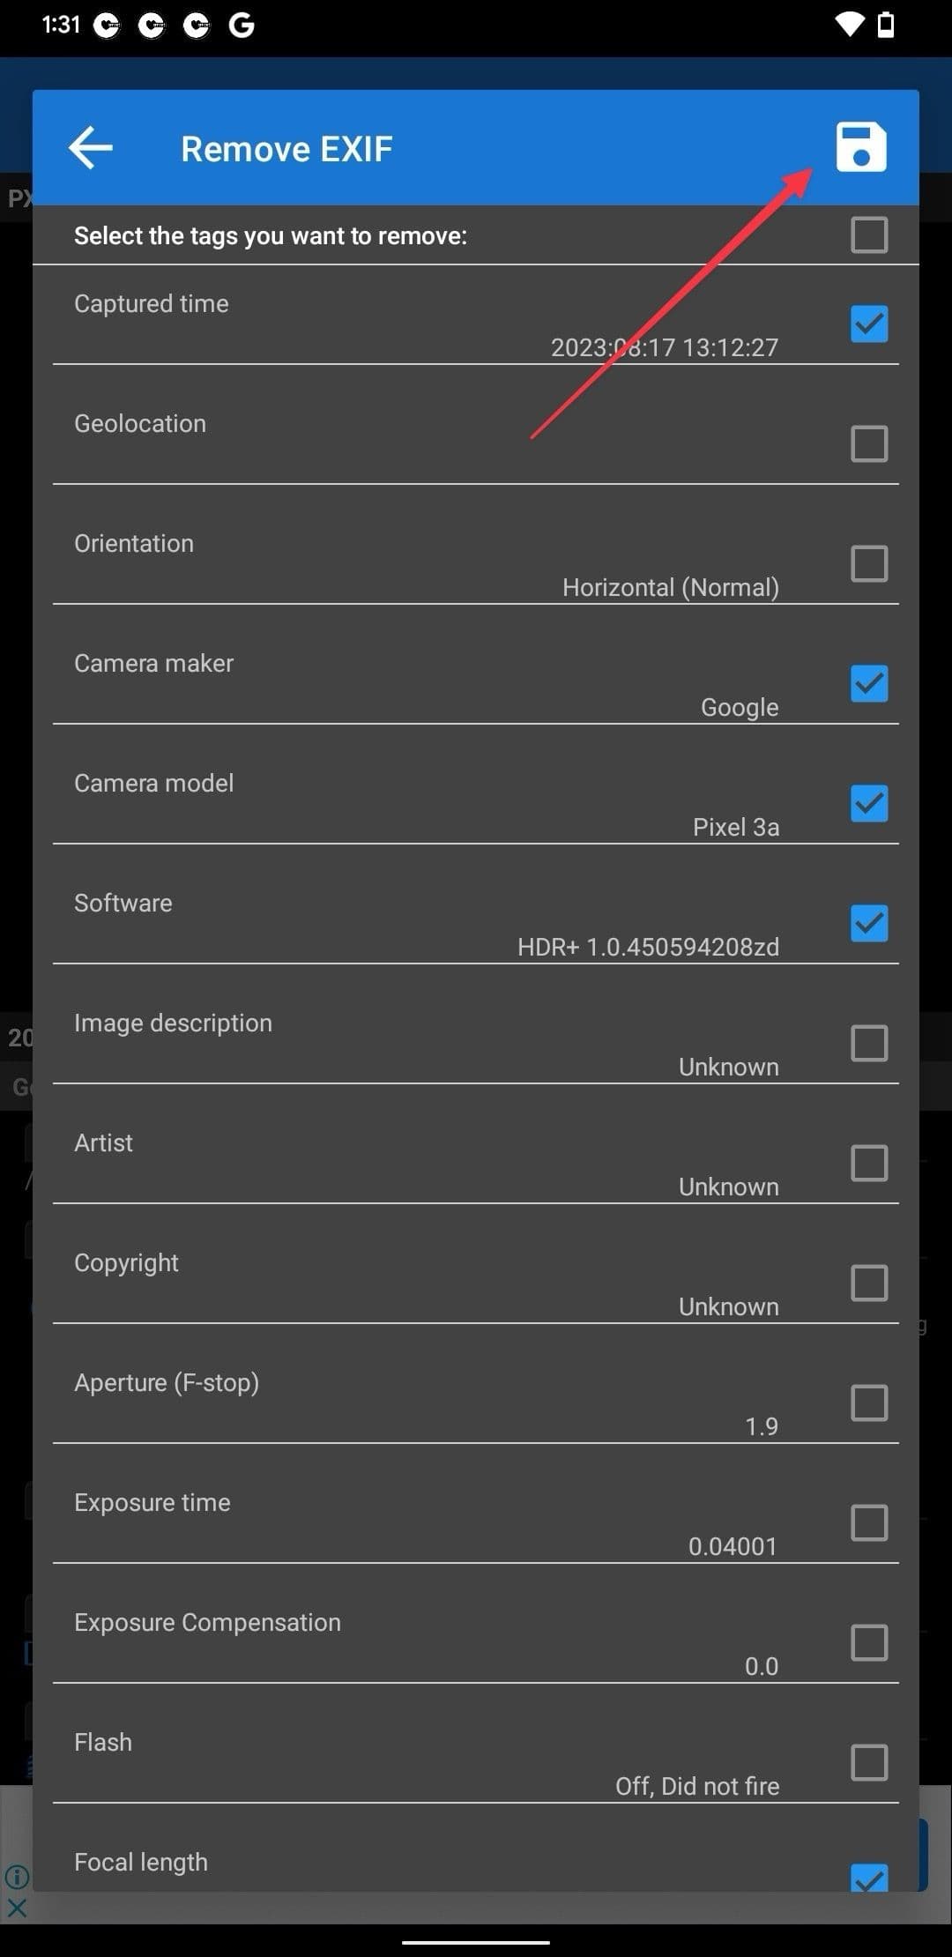Tap the back arrow icon
The width and height of the screenshot is (952, 1957).
(x=91, y=147)
